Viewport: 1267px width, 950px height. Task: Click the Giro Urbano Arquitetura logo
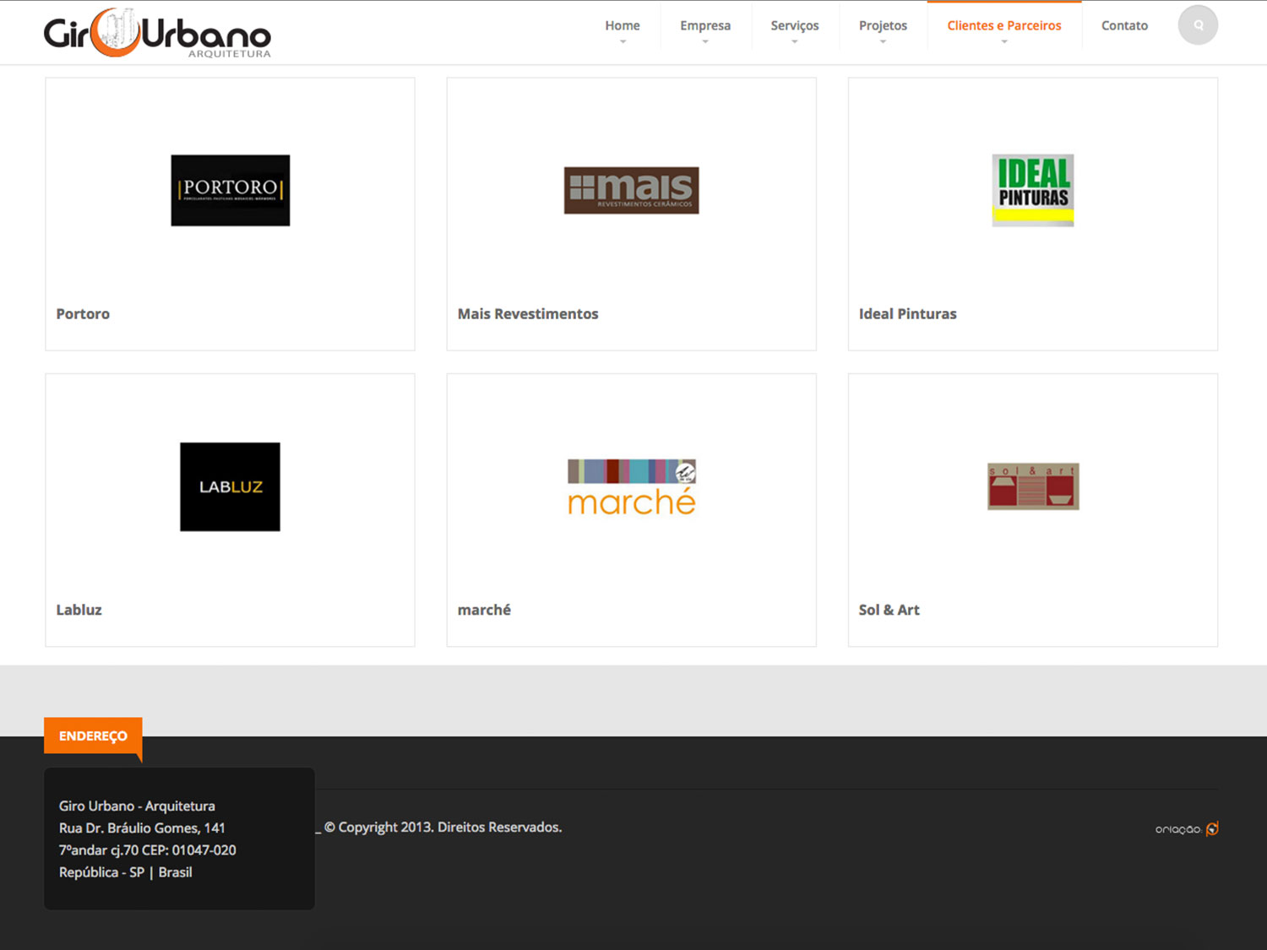157,33
